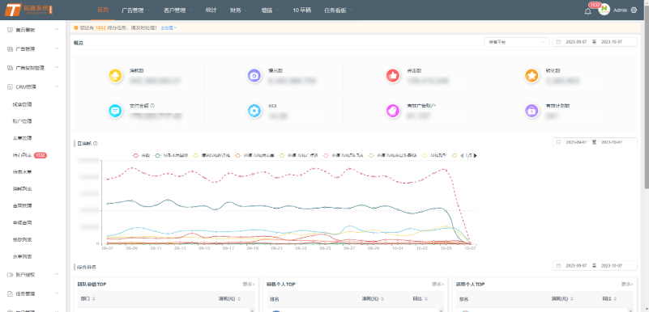This screenshot has width=649, height=312.
Task: Toggle the red 总数 legend series
Action: [x=140, y=155]
